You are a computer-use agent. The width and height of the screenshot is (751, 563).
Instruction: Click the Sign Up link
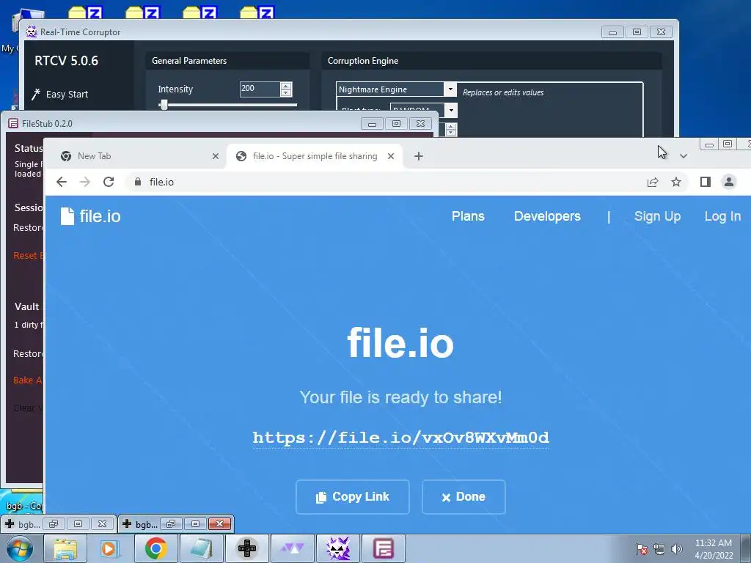click(657, 216)
